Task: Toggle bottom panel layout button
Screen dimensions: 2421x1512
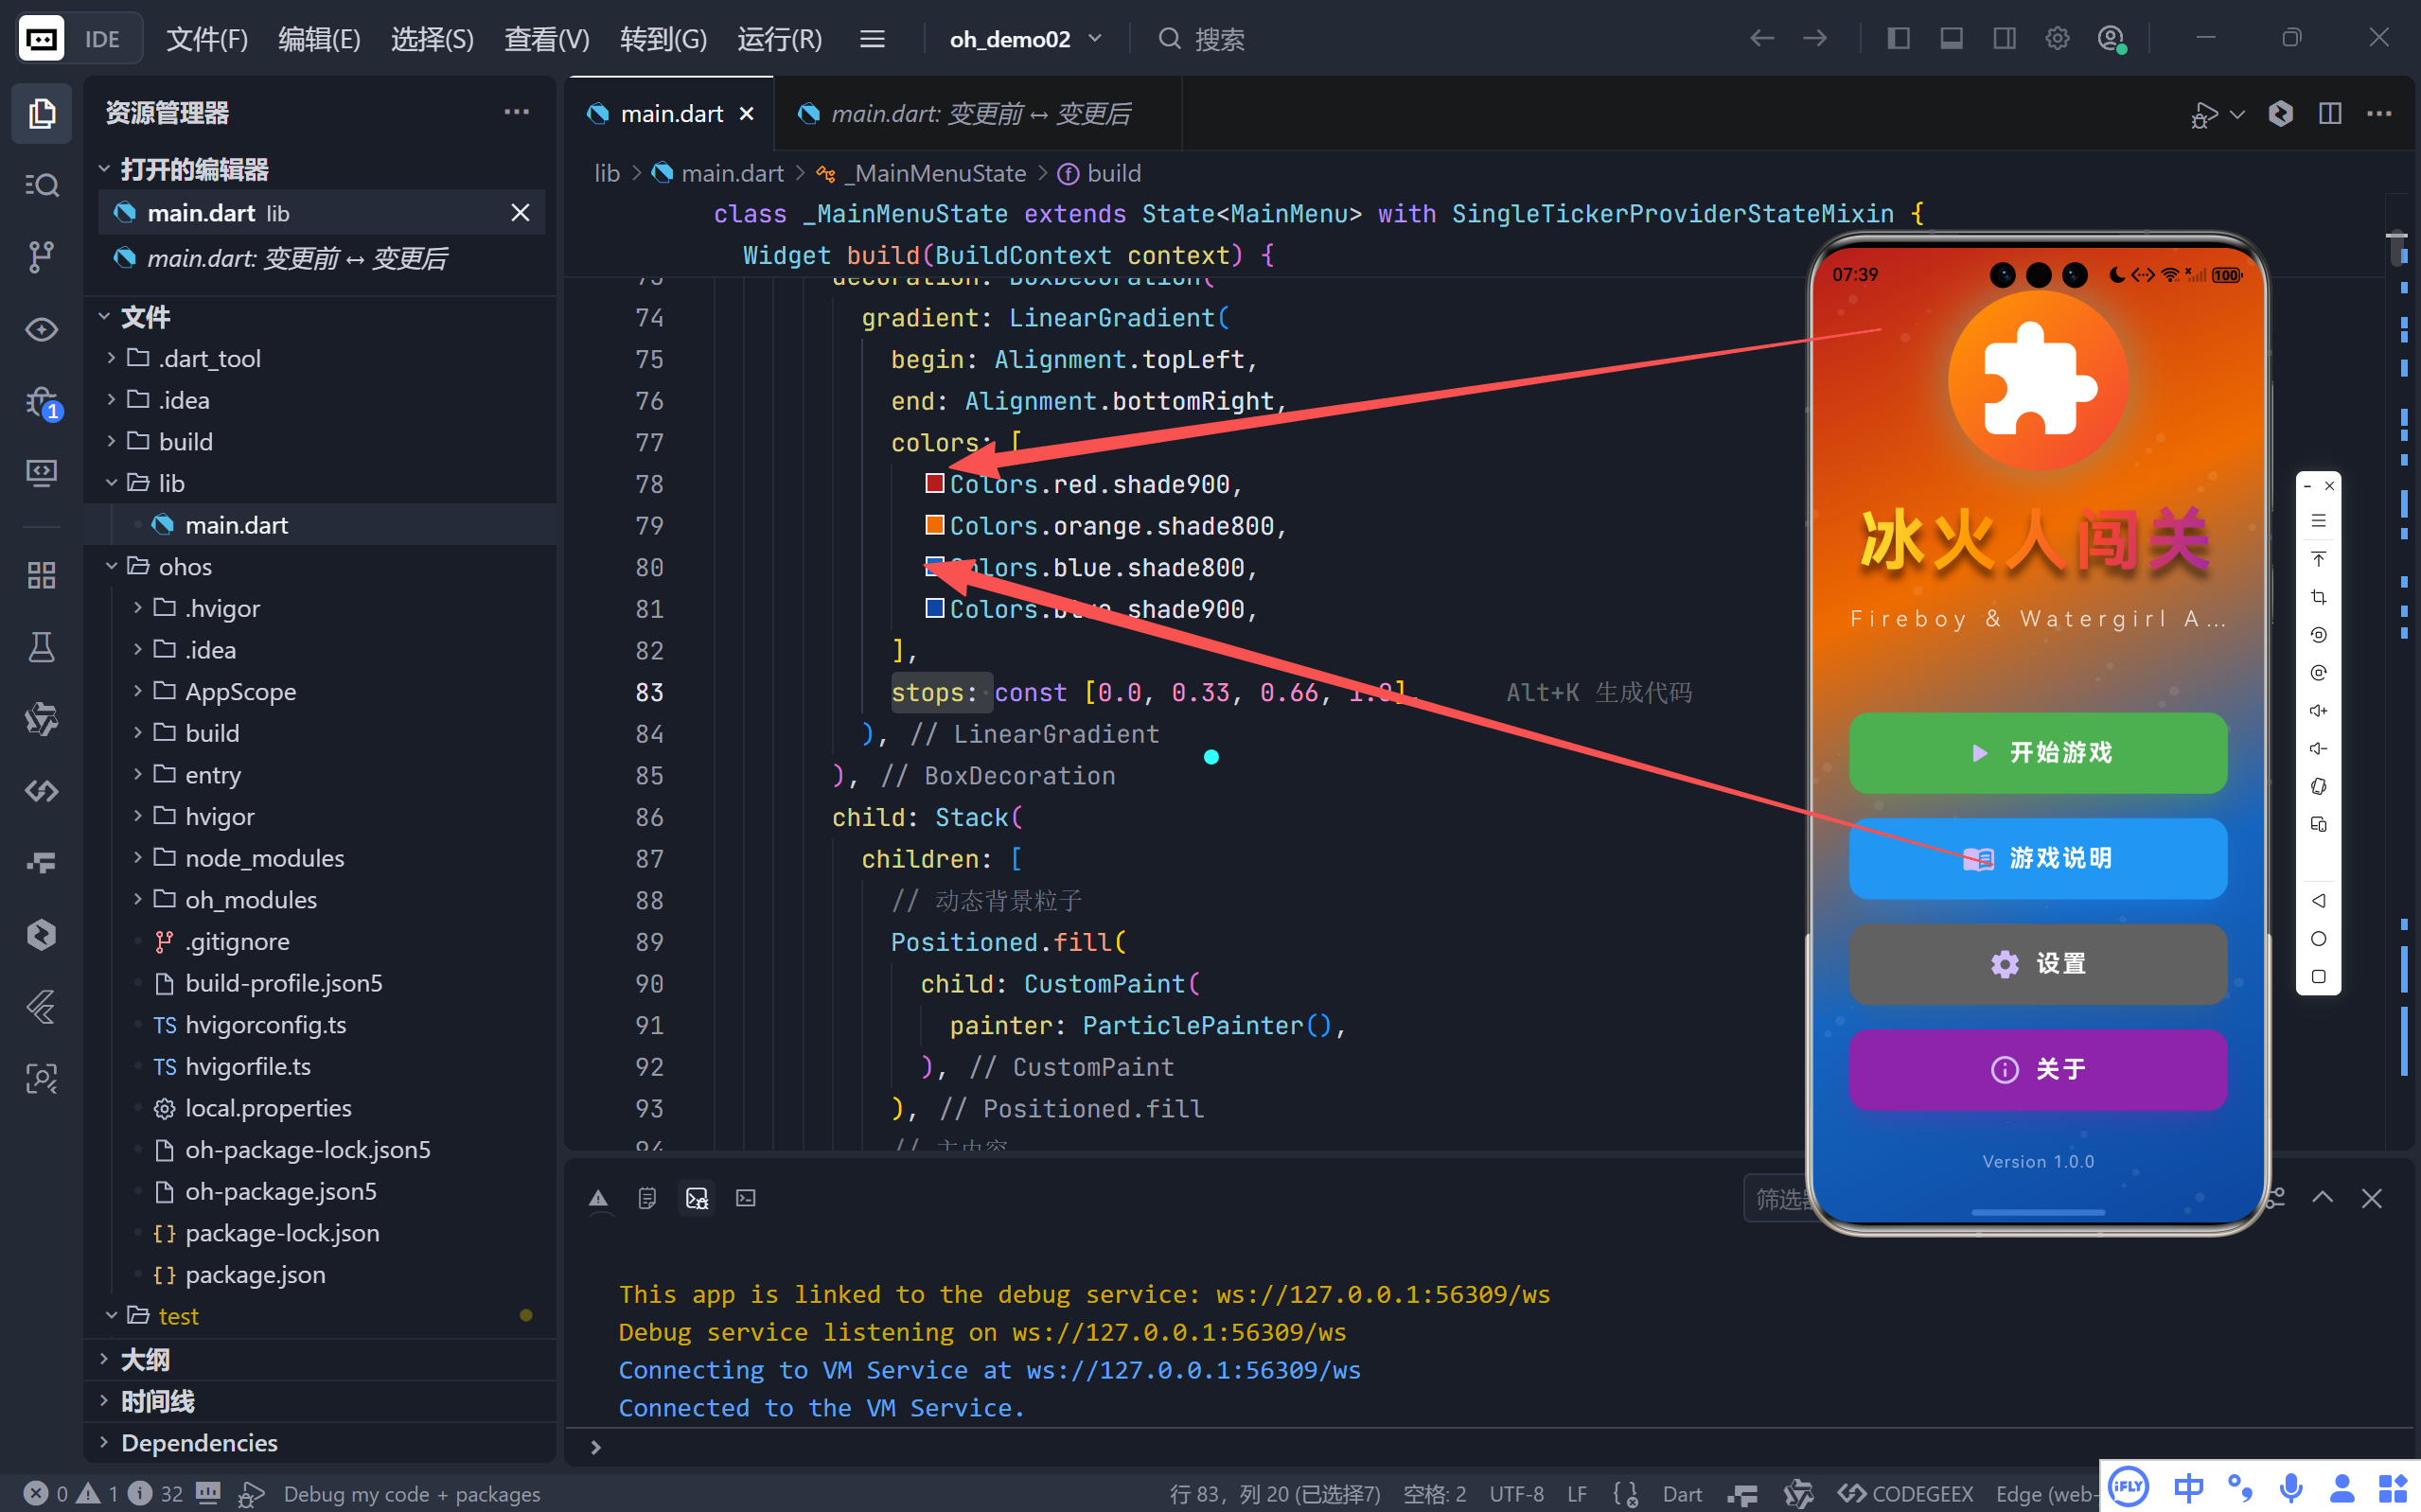Action: click(1950, 39)
